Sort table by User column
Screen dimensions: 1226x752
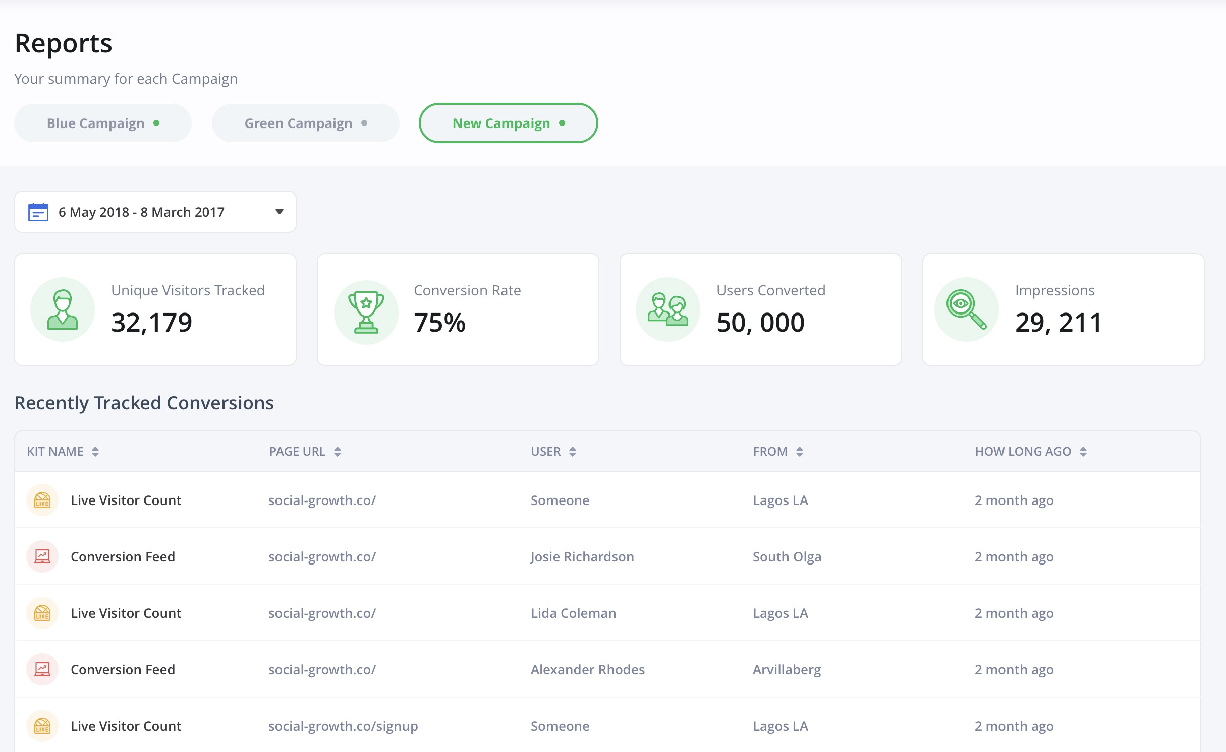(573, 452)
